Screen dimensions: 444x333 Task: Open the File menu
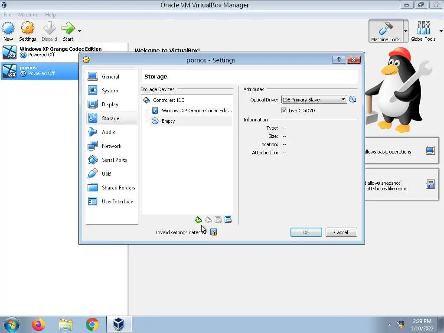pos(7,14)
